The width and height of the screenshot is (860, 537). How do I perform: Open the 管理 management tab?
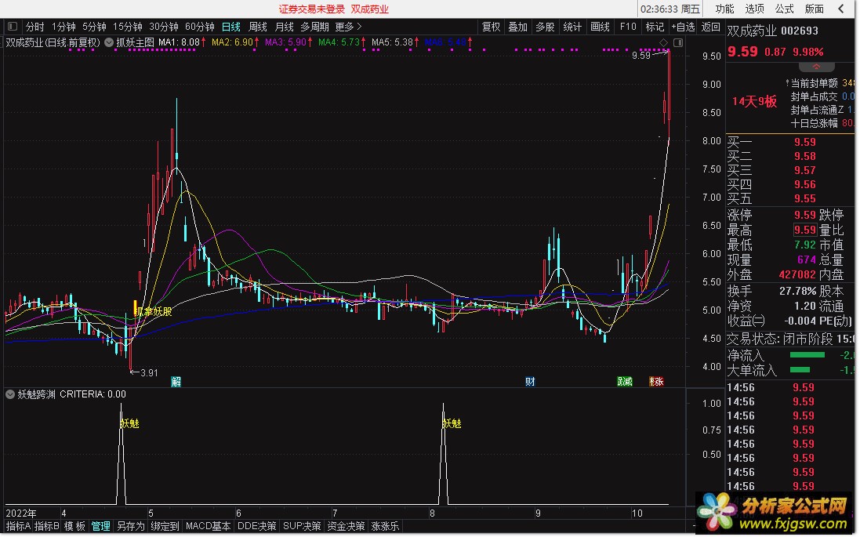(100, 526)
